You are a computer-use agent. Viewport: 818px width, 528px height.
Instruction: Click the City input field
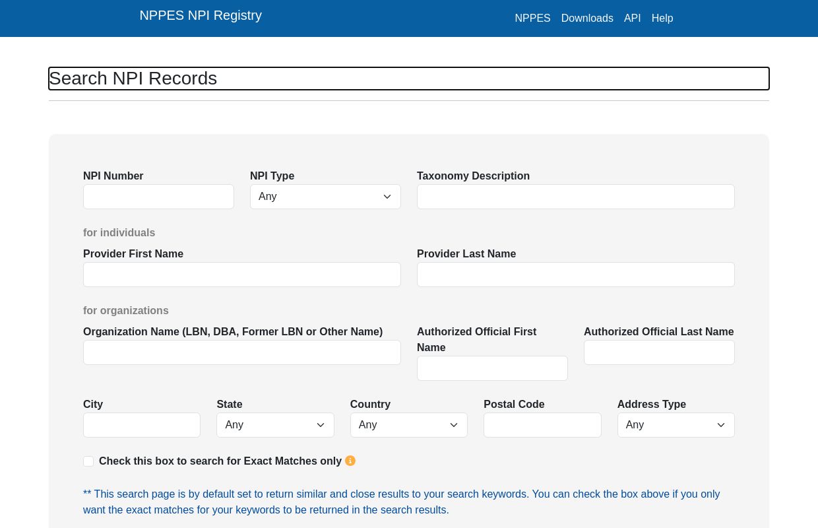pyautogui.click(x=142, y=425)
